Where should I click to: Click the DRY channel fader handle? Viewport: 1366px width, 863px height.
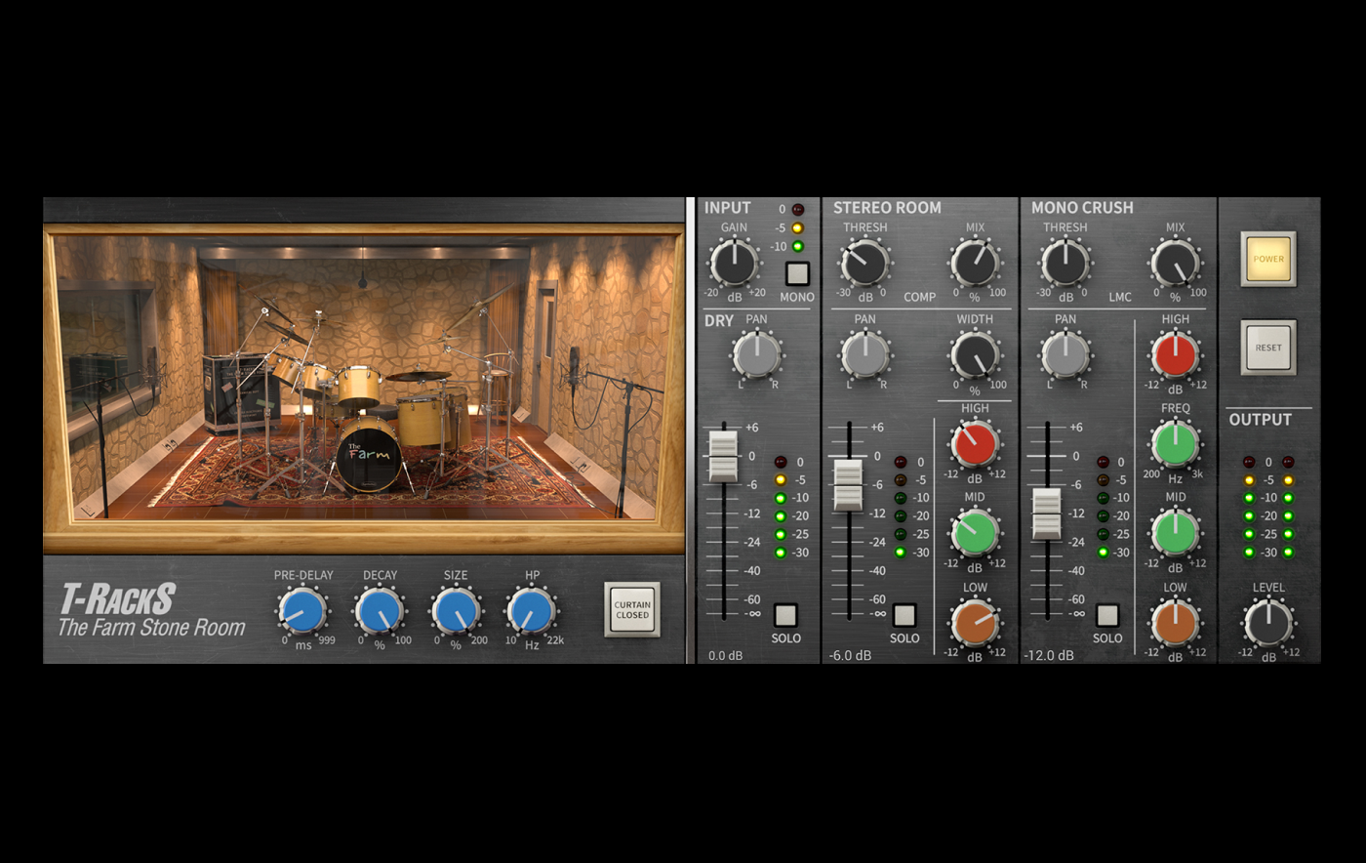[723, 456]
